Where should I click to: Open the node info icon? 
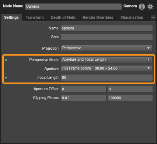pos(142,7)
